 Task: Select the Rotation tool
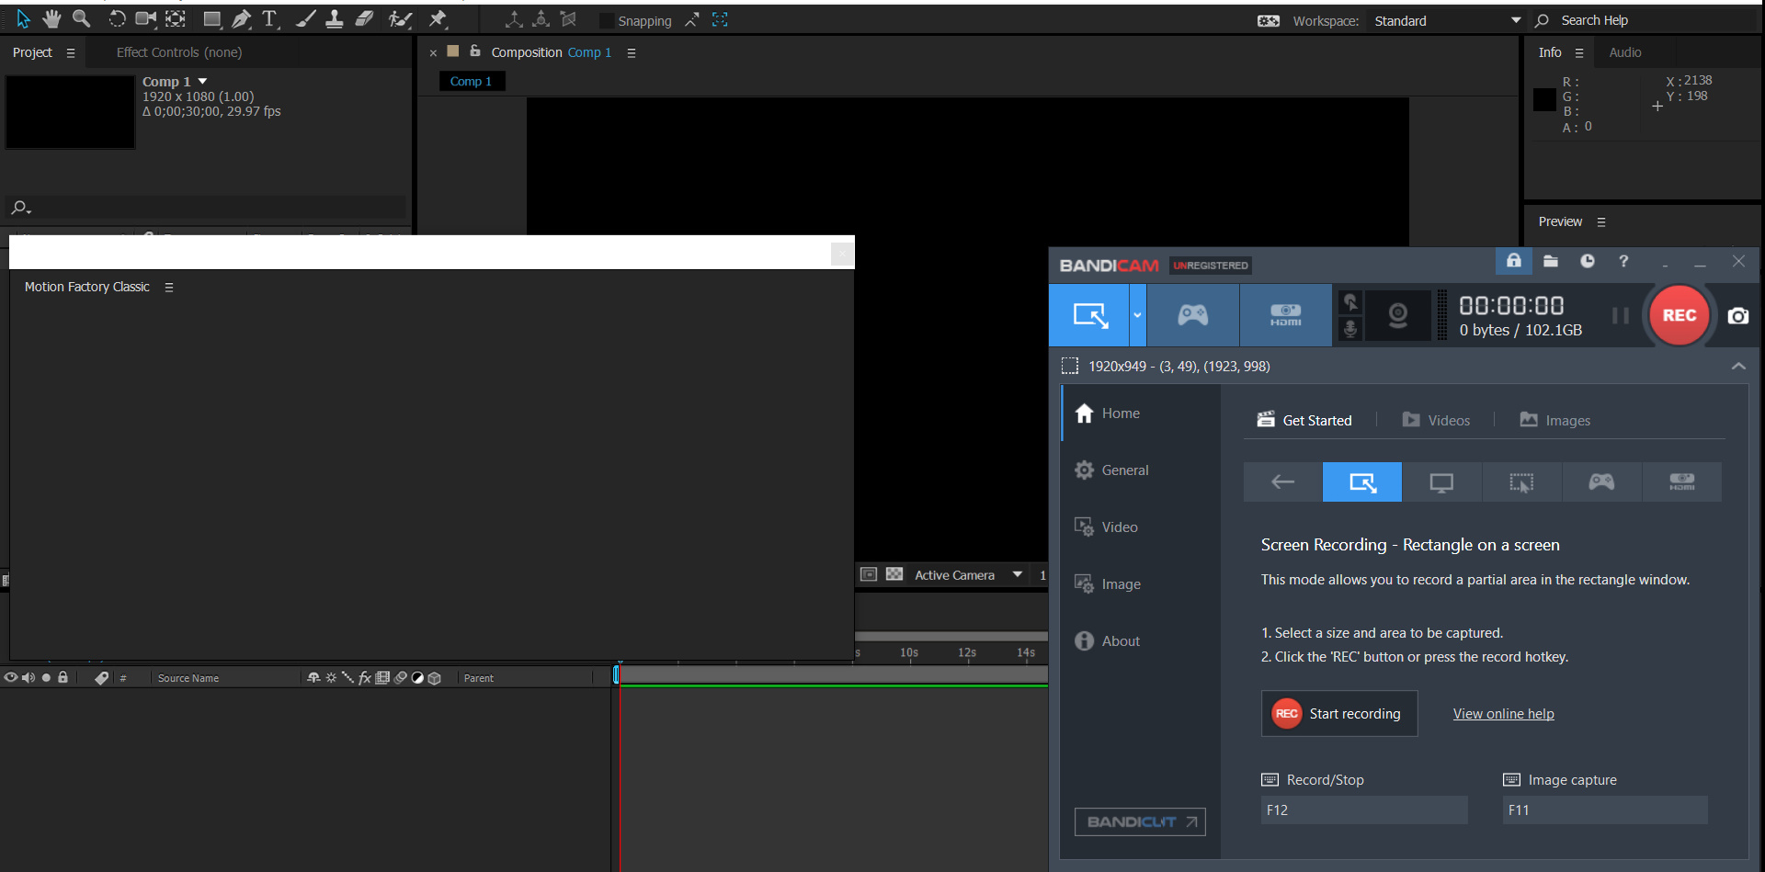click(117, 18)
